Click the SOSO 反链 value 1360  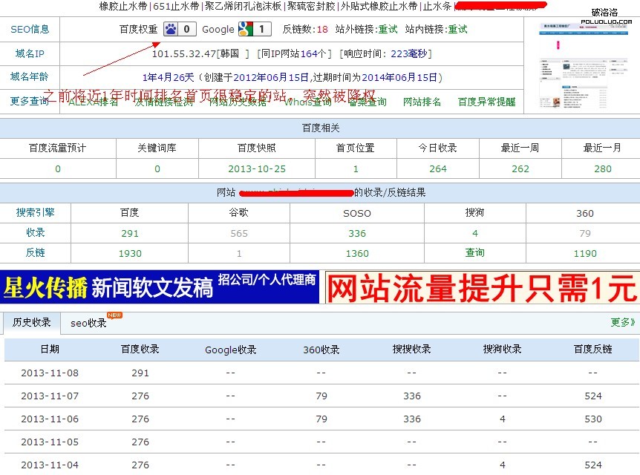click(357, 253)
